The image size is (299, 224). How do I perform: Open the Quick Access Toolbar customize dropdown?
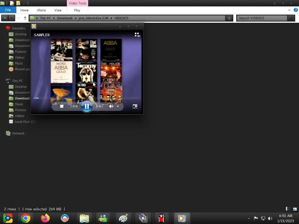coord(24,3)
